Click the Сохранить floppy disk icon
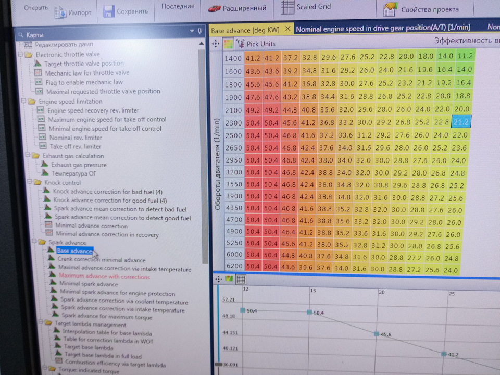 click(109, 11)
